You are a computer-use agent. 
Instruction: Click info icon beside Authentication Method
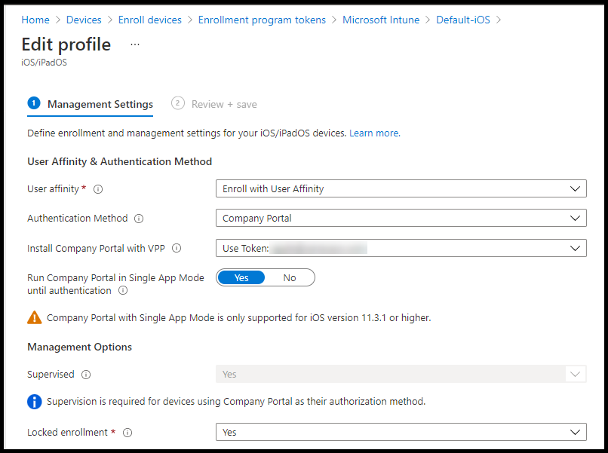pos(139,219)
